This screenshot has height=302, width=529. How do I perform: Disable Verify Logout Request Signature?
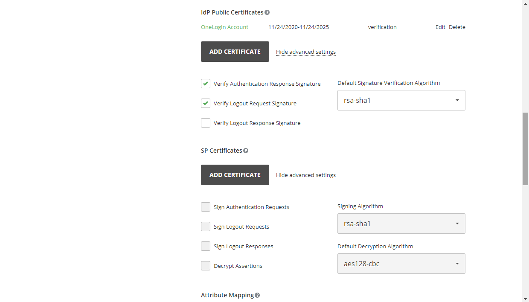tap(206, 103)
